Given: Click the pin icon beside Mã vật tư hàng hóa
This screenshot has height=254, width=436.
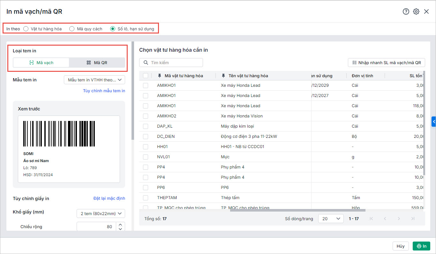Looking at the screenshot, I should click(160, 76).
